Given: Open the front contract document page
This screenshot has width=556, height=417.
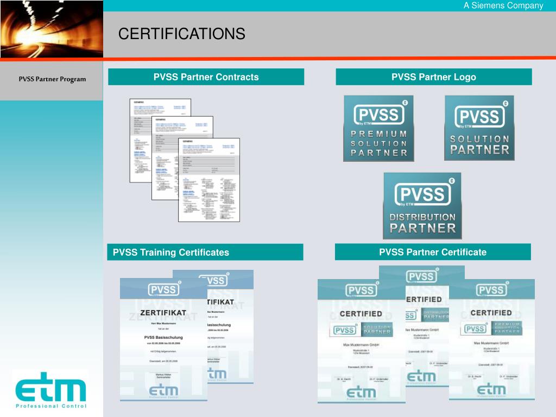Looking at the screenshot, I should point(209,180).
